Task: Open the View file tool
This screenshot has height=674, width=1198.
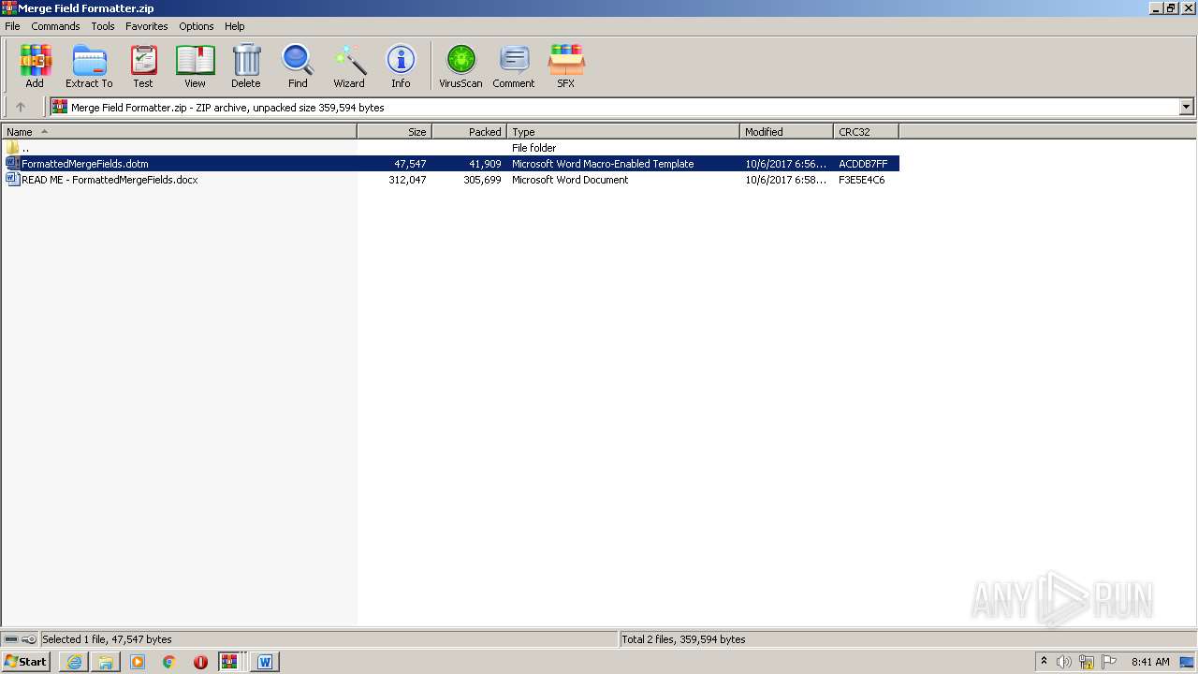Action: pos(195,66)
